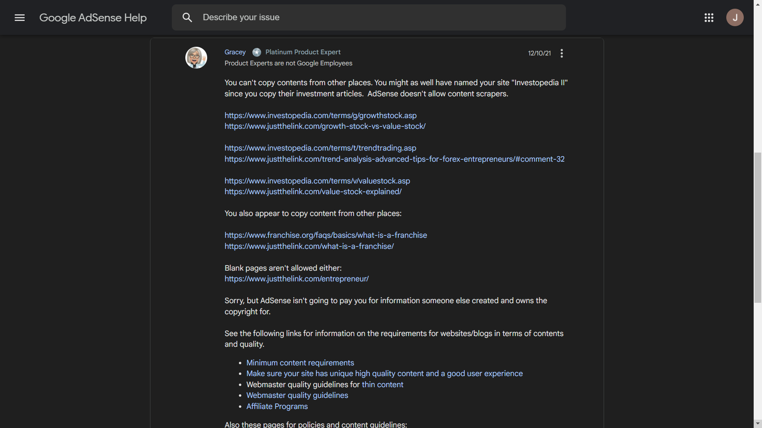Screen dimensions: 762x428
Task: Open the investopedia growthstock link
Action: [320, 115]
